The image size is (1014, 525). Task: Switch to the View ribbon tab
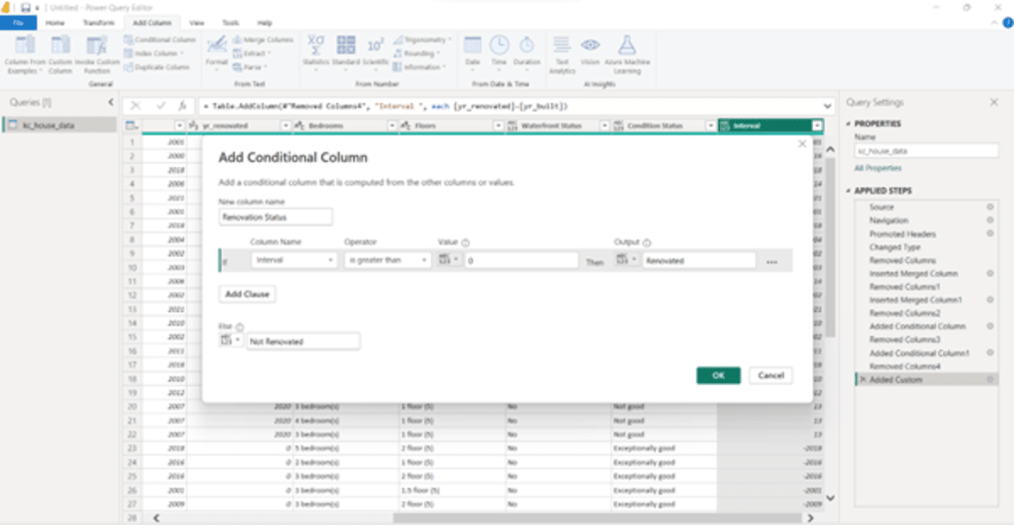[197, 23]
